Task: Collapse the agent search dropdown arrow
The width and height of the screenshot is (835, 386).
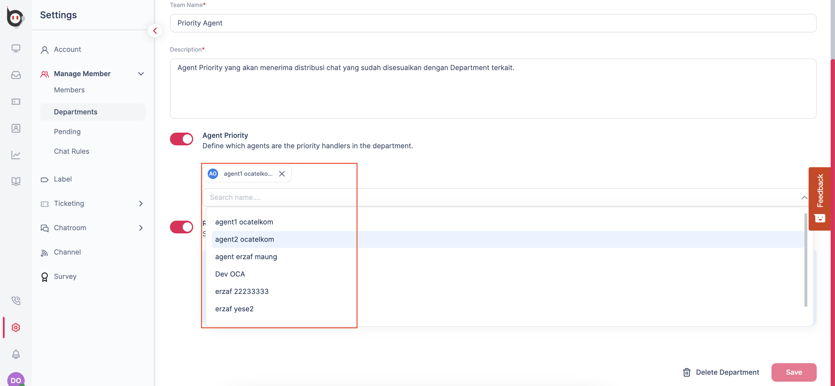Action: pos(804,197)
